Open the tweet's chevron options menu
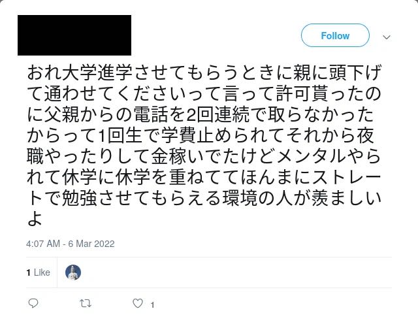 pyautogui.click(x=386, y=37)
